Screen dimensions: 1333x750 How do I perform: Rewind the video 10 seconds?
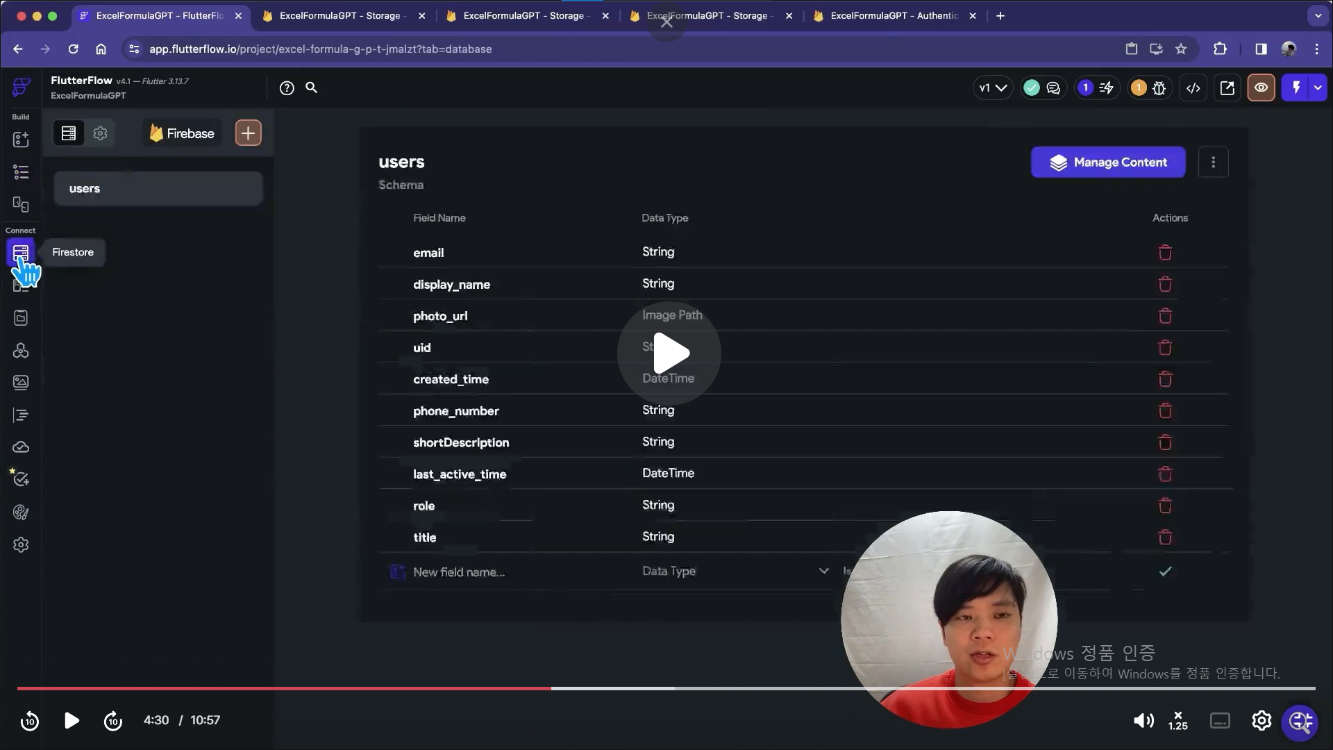pyautogui.click(x=30, y=721)
